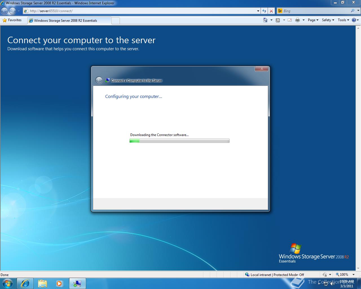Open the RSS feeds icon
This screenshot has height=289, width=361.
point(278,20)
